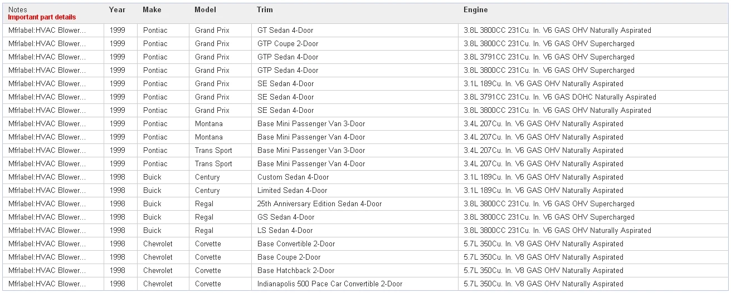The height and width of the screenshot is (293, 731).
Task: Click the Make column header
Action: [152, 10]
